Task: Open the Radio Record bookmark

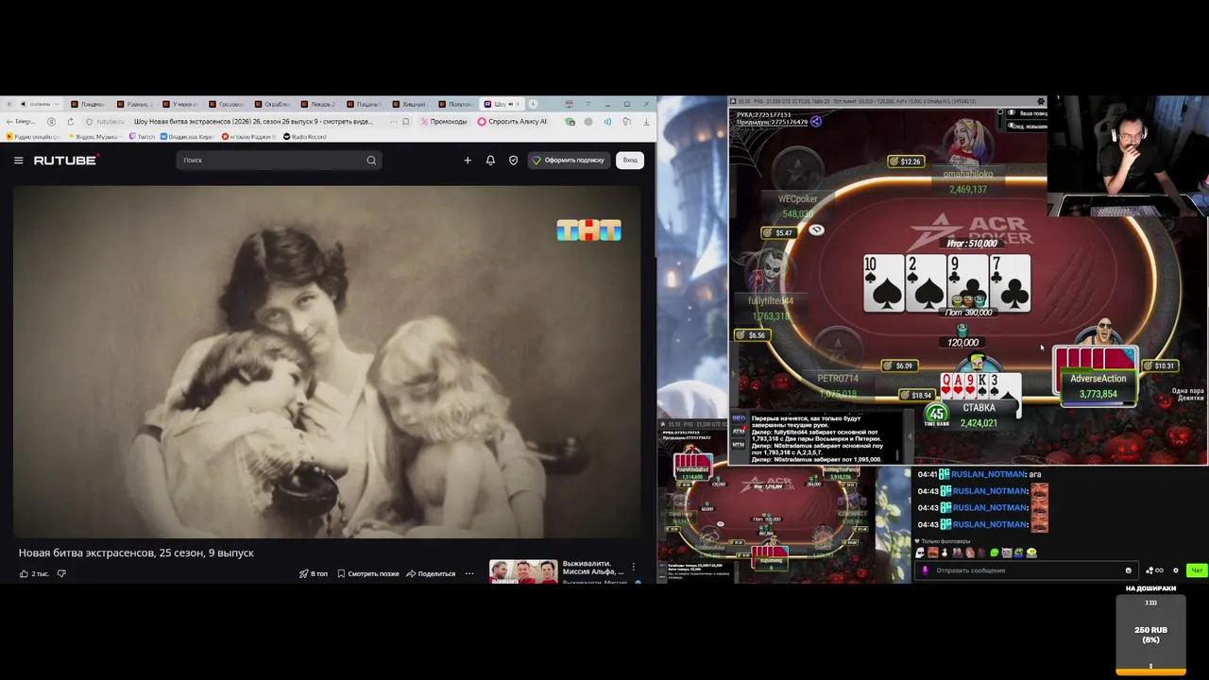Action: tap(305, 137)
